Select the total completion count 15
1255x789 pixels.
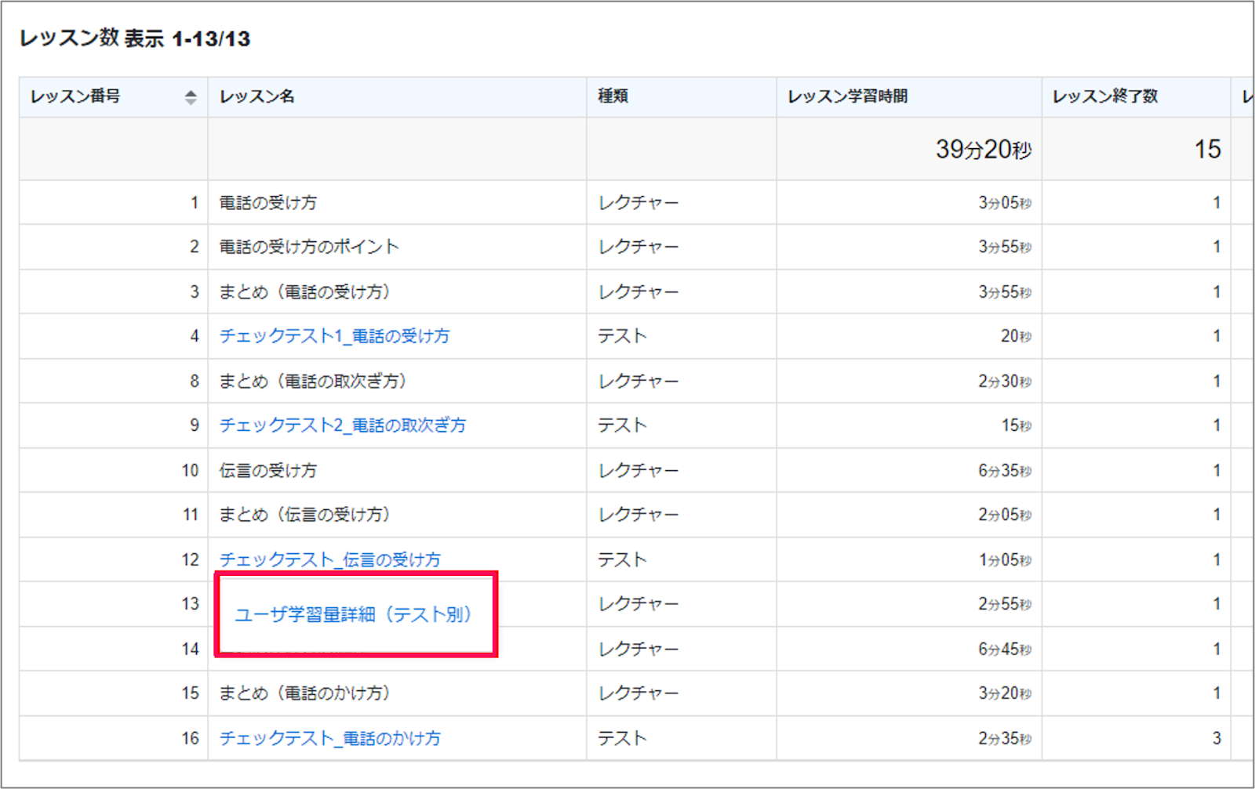tap(1208, 149)
